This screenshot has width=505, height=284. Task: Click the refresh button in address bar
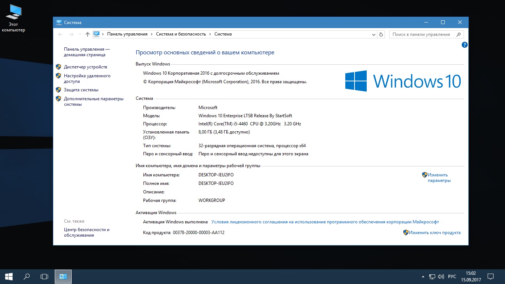(381, 34)
